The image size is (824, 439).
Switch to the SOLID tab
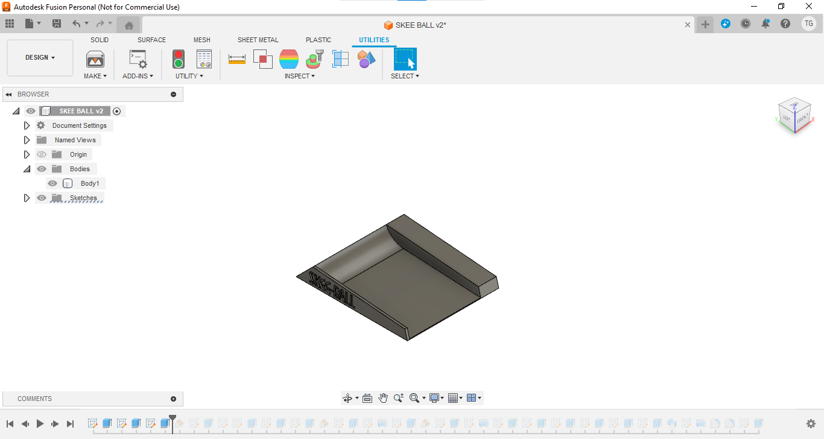pyautogui.click(x=100, y=40)
